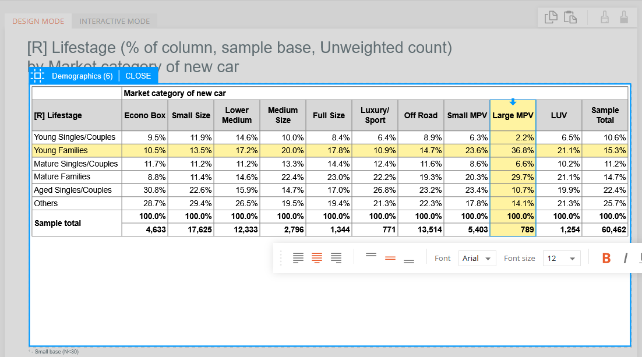This screenshot has width=642, height=357.
Task: Toggle bold formatting
Action: [x=606, y=258]
